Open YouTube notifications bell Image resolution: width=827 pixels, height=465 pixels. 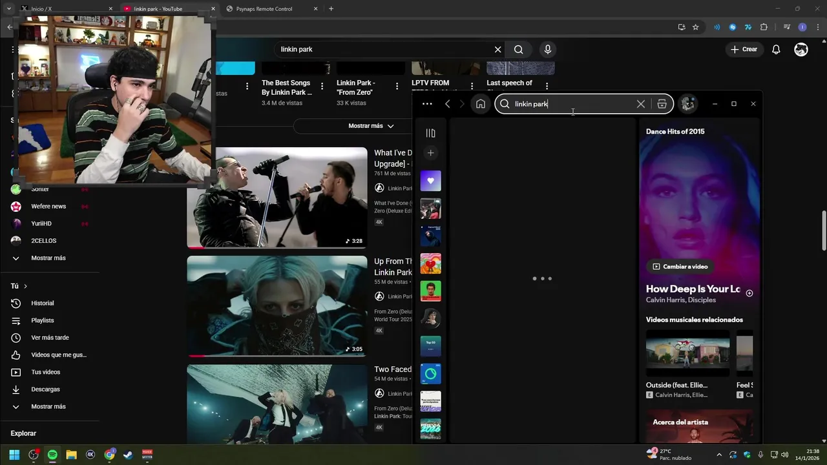pos(776,50)
